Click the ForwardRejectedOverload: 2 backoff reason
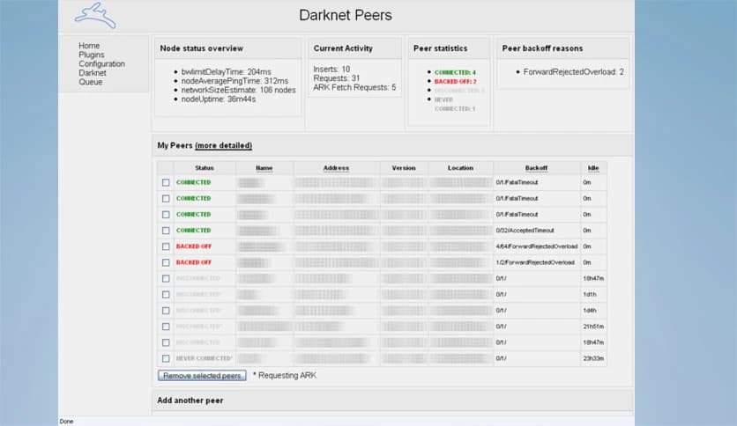The width and height of the screenshot is (737, 426). (x=573, y=72)
